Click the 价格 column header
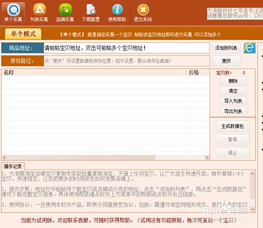 [x=198, y=72]
